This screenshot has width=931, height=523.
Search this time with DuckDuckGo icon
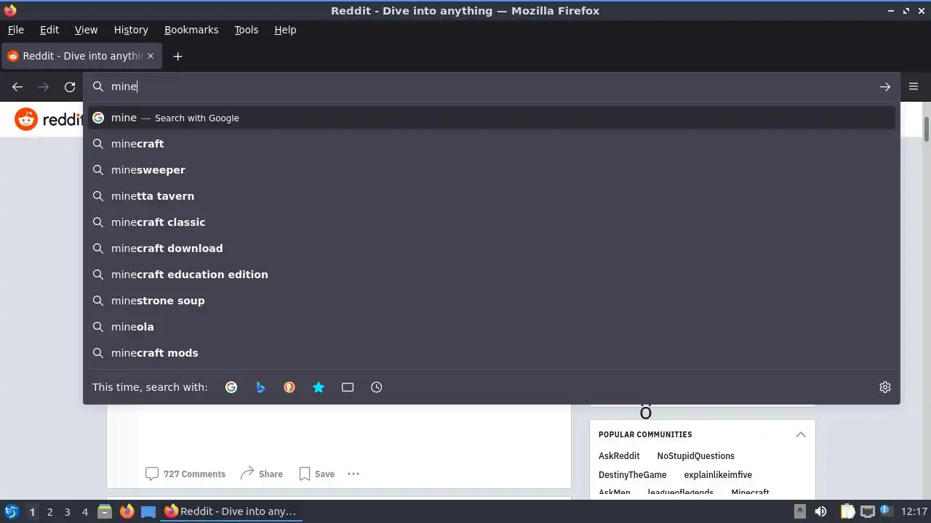(x=289, y=387)
